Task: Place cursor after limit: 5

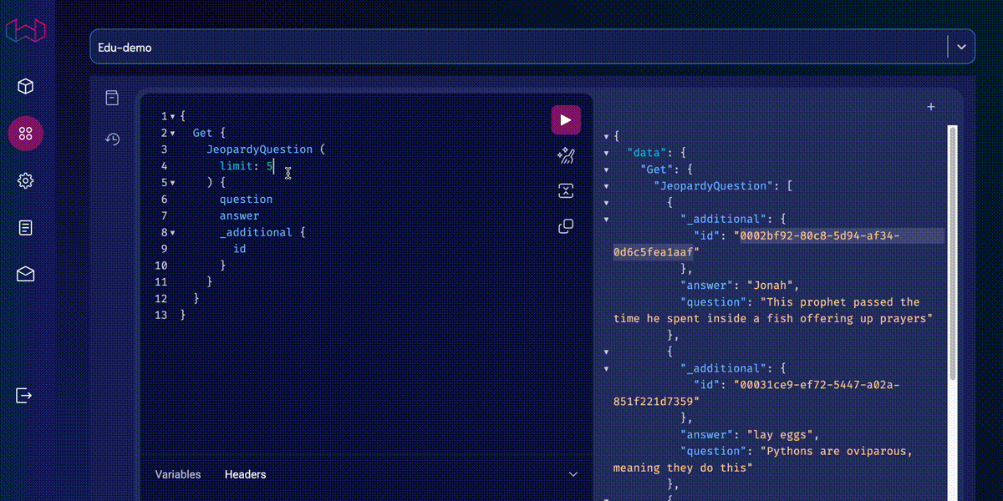Action: tap(274, 166)
